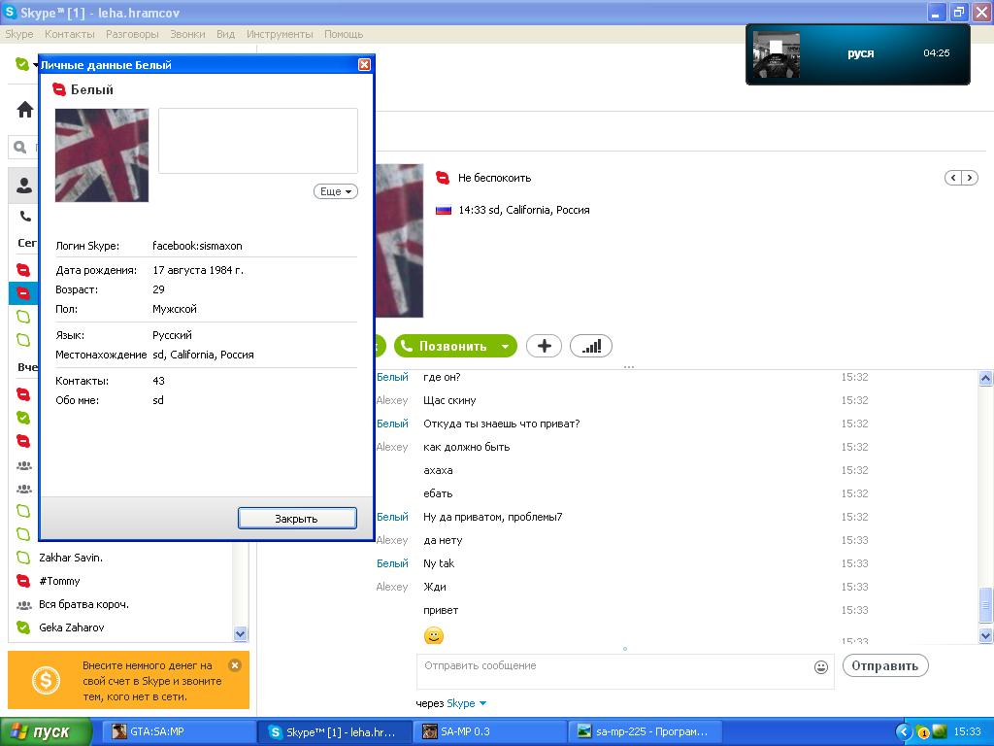
Task: Expand the Еще dropdown in profile dialog
Action: tap(335, 191)
